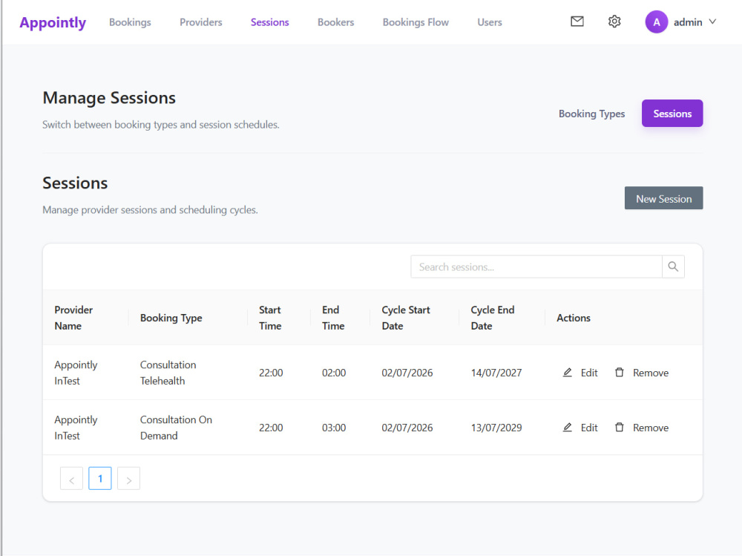Open the Bookings Flow nav item

click(x=416, y=22)
